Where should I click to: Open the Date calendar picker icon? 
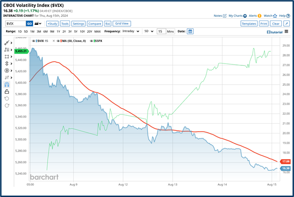tap(190, 31)
